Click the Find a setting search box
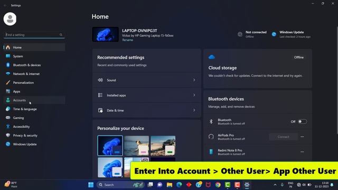 [x=34, y=35]
